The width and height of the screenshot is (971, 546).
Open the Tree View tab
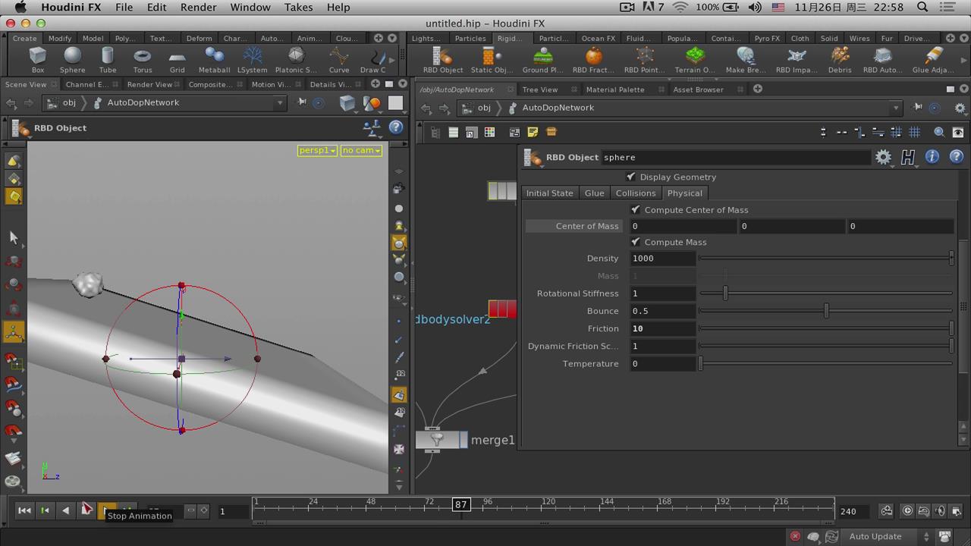pos(539,89)
